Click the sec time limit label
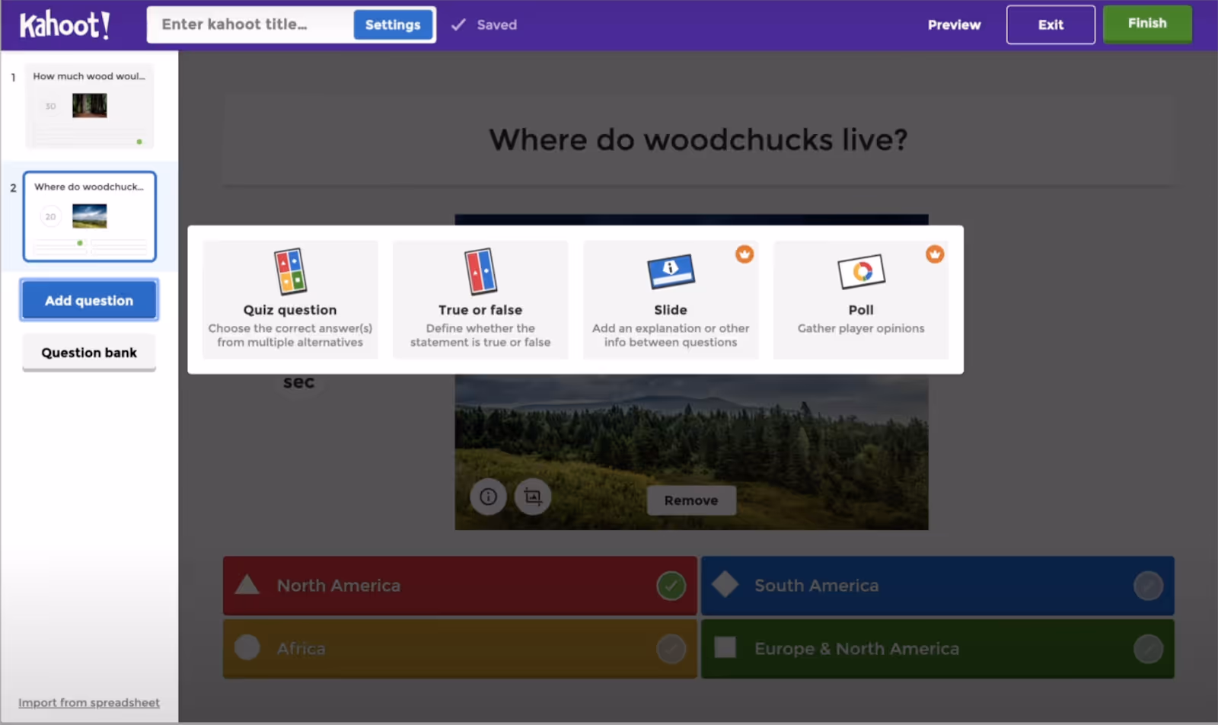 coord(299,382)
